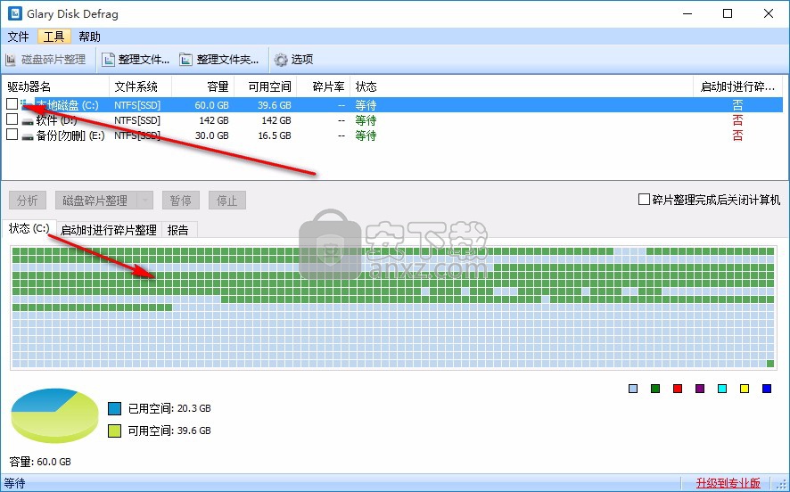This screenshot has height=492, width=790.
Task: Click 升级到专业版 link
Action: pos(728,483)
